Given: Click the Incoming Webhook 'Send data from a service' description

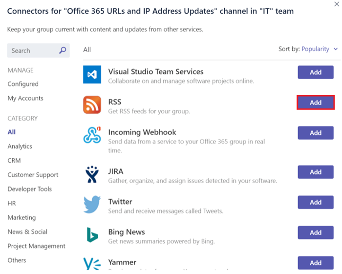Looking at the screenshot, I should 187,146.
